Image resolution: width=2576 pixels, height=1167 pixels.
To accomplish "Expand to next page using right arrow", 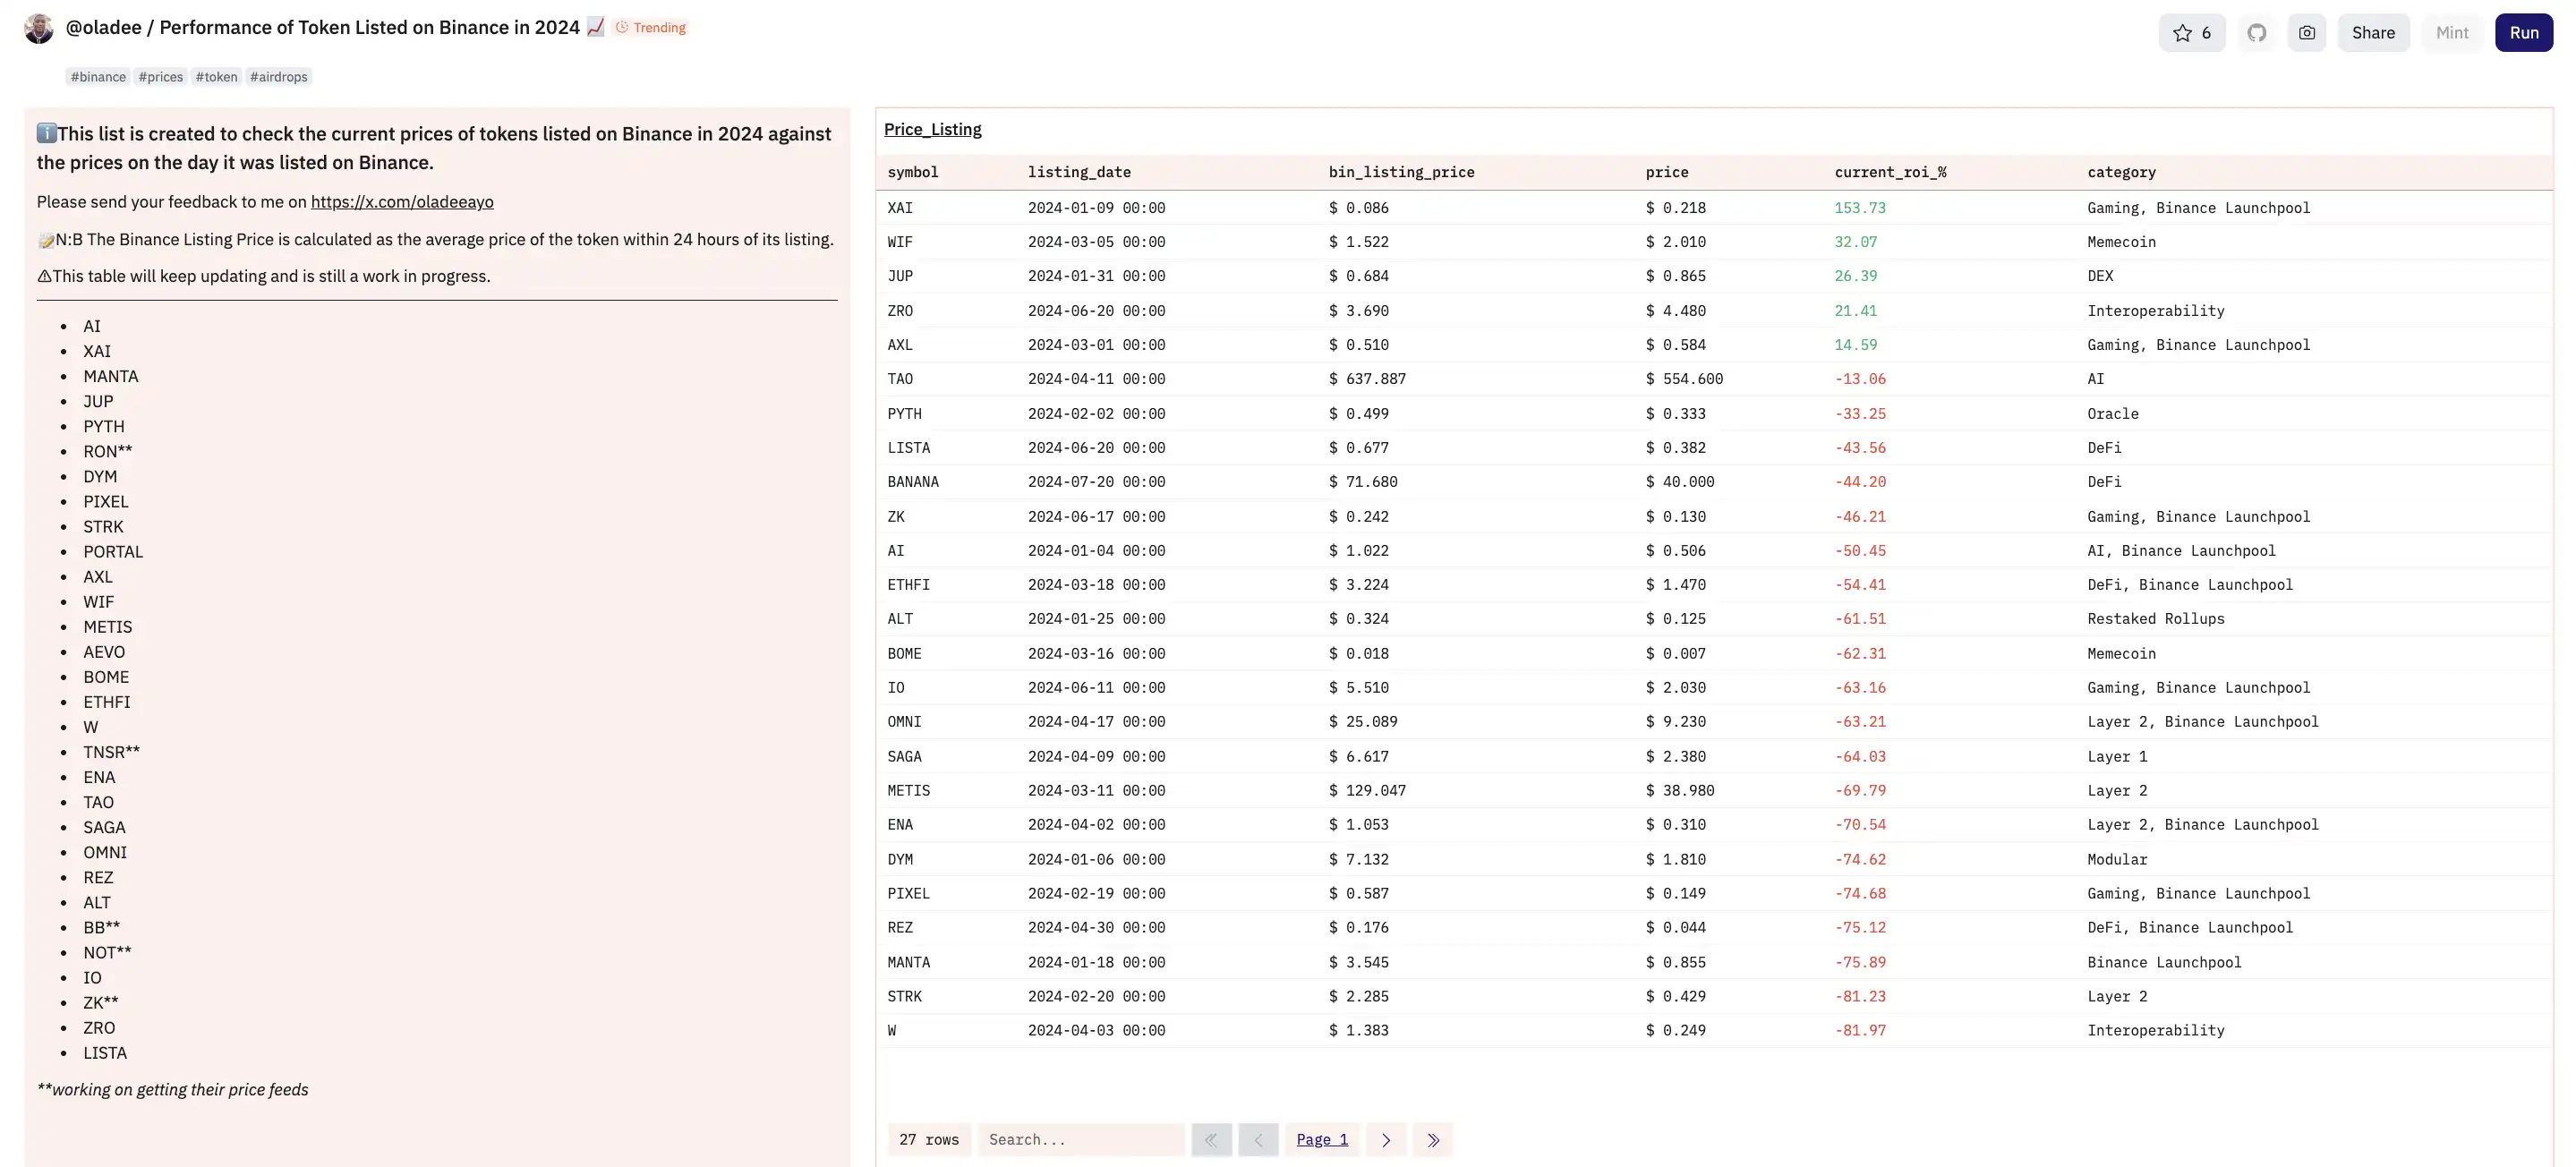I will click(x=1386, y=1139).
